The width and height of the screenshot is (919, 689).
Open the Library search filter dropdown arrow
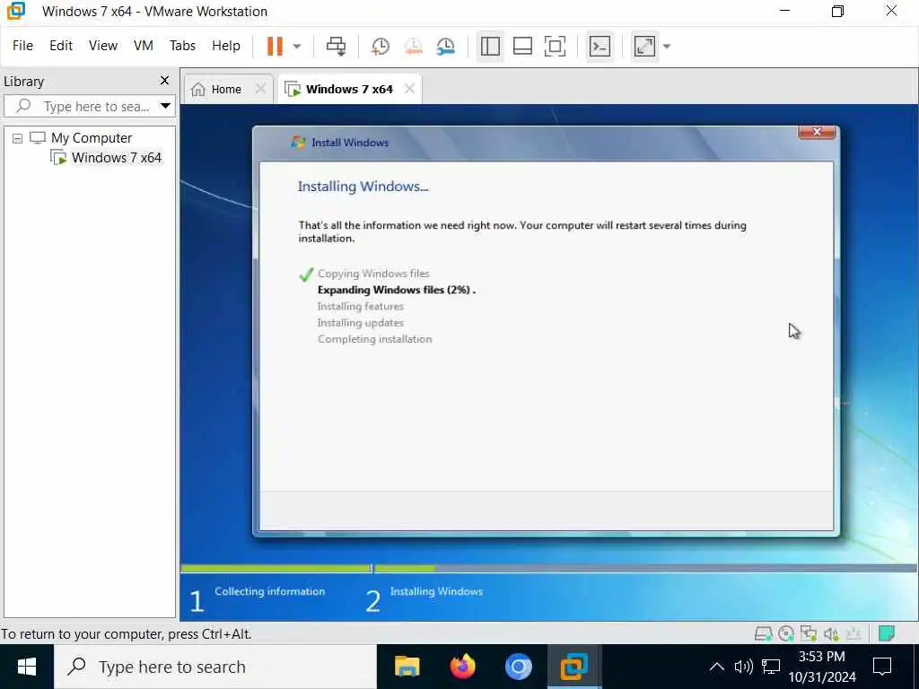coord(166,106)
